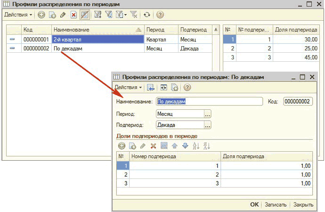
Task: Click the Help question mark icon in the main toolbar
Action: coord(160,15)
